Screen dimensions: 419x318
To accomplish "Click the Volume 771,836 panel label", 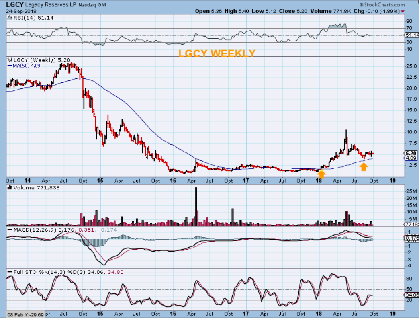I will point(36,187).
